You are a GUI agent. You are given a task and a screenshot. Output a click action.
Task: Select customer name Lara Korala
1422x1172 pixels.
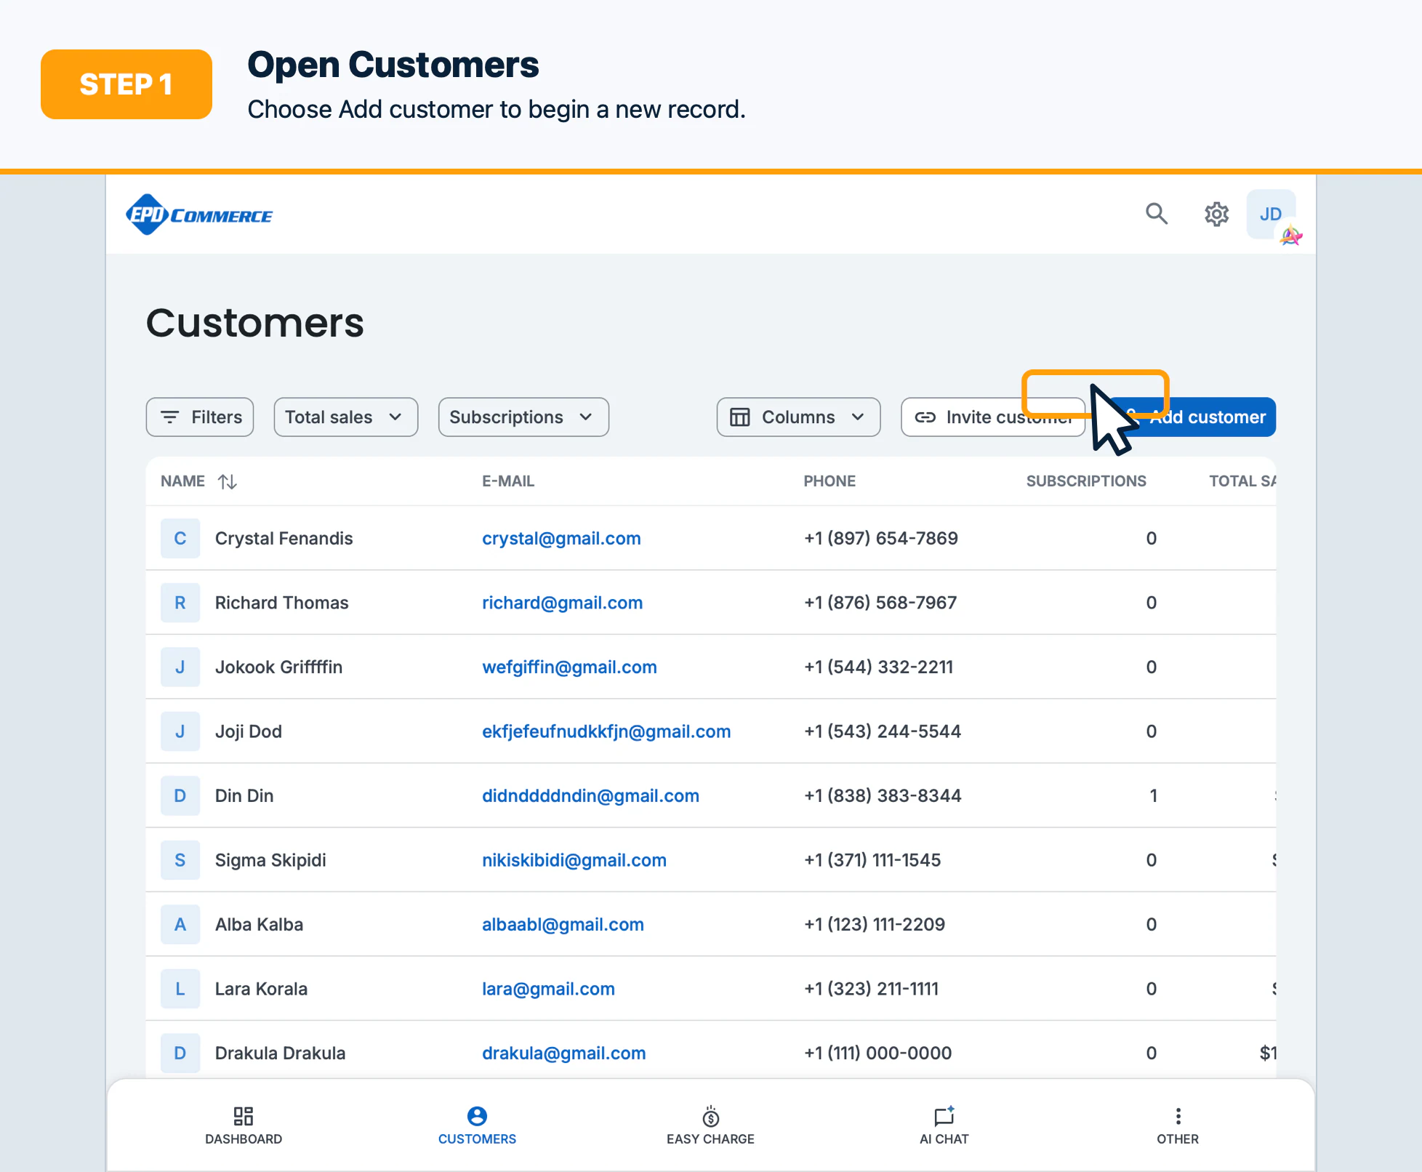click(261, 989)
